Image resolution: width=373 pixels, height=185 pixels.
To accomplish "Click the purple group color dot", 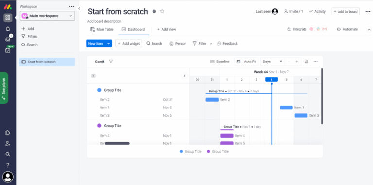I will click(x=99, y=126).
